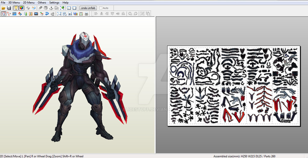The width and height of the screenshot is (308, 158).
Task: Click the blue undo arrow icon
Action: point(47,14)
